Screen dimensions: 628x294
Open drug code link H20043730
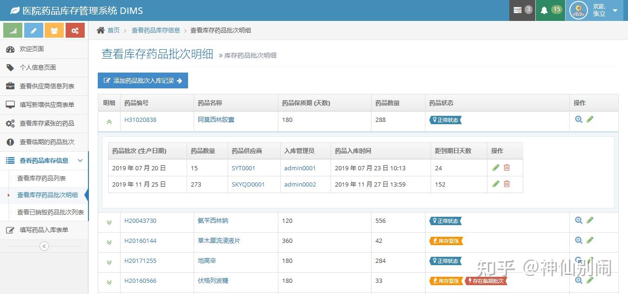click(x=140, y=220)
